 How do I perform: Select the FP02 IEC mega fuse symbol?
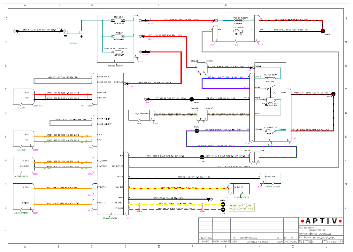click(118, 36)
